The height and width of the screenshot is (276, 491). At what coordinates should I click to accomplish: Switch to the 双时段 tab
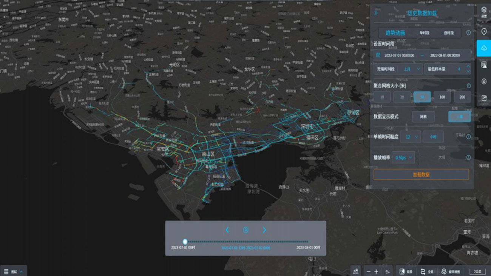[x=449, y=33]
